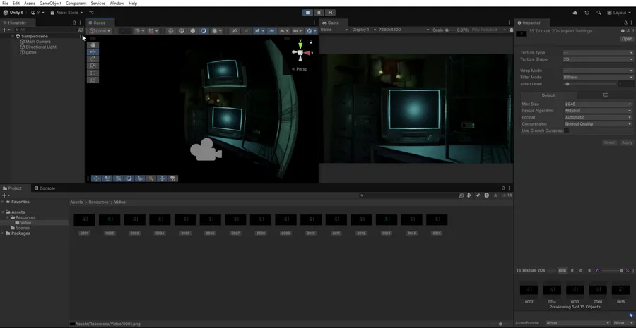Open the Game resolution 7680x4320 dropdown
Image resolution: width=636 pixels, height=328 pixels.
tap(404, 30)
